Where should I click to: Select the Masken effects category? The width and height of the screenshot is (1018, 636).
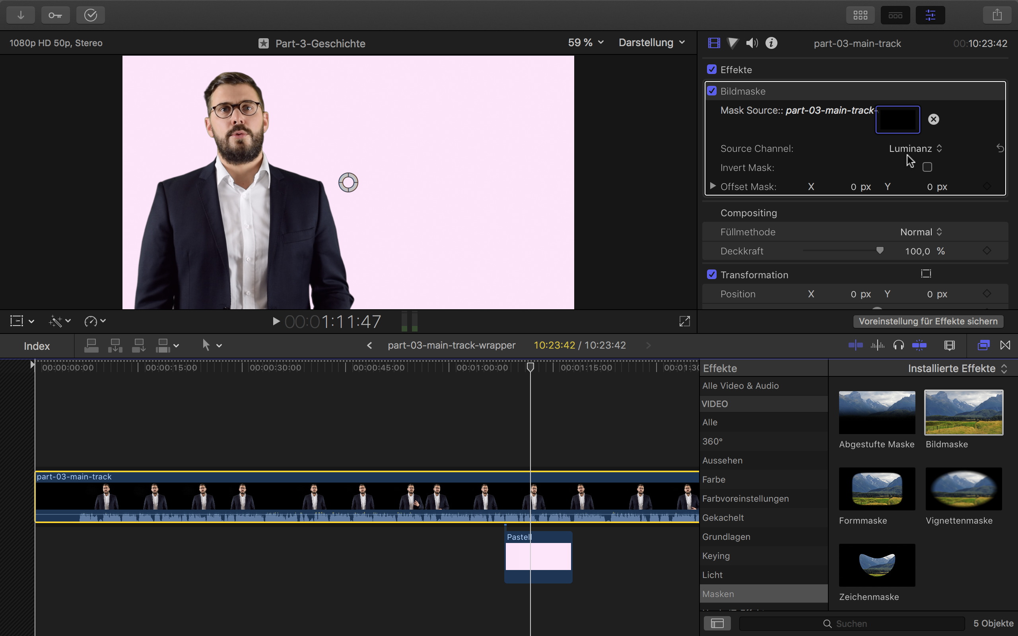pos(763,593)
